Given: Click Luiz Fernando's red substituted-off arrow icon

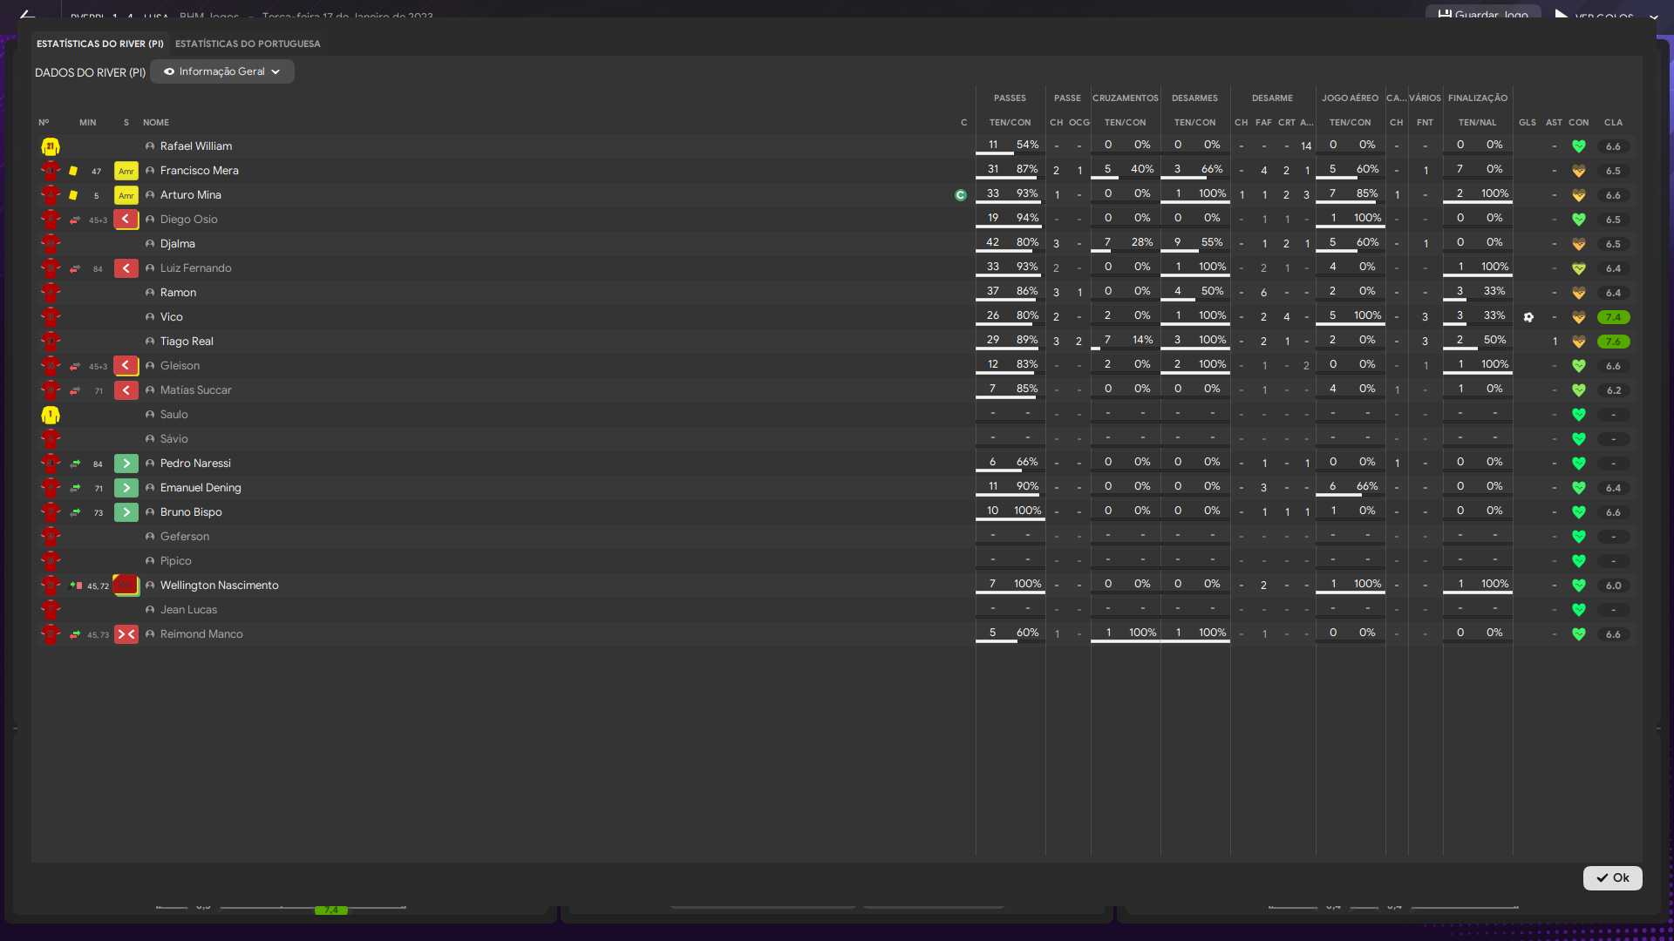Looking at the screenshot, I should (x=126, y=268).
